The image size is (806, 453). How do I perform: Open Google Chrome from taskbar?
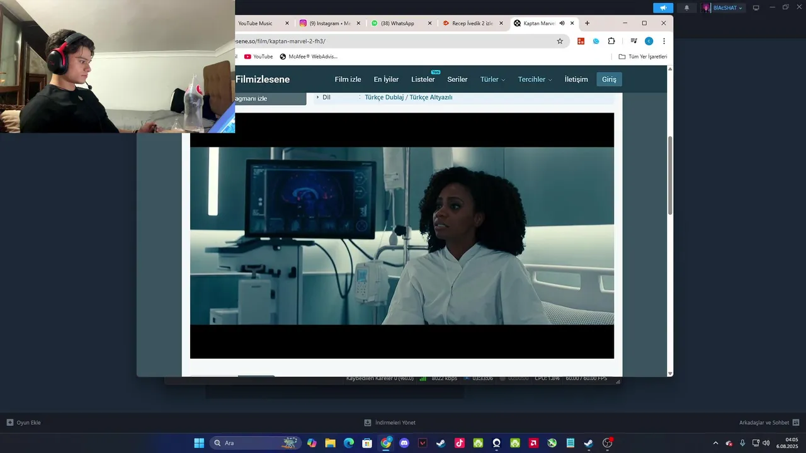tap(386, 443)
